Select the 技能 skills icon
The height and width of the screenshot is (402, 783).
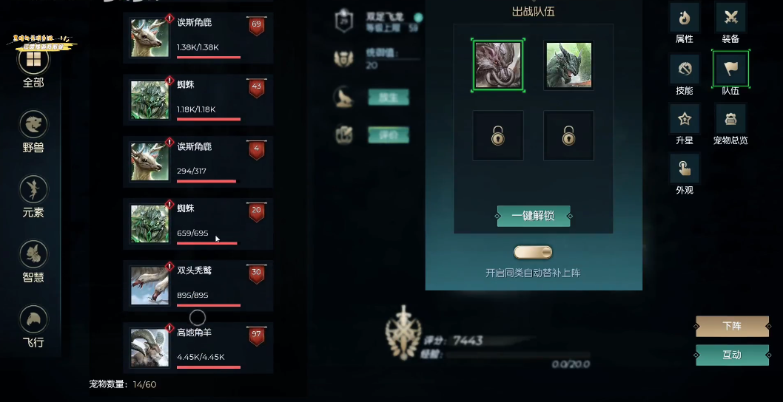pos(684,69)
